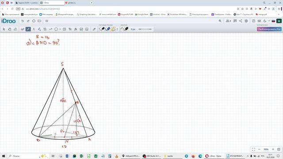Insert a document file icon
The width and height of the screenshot is (283, 159).
tap(81, 29)
